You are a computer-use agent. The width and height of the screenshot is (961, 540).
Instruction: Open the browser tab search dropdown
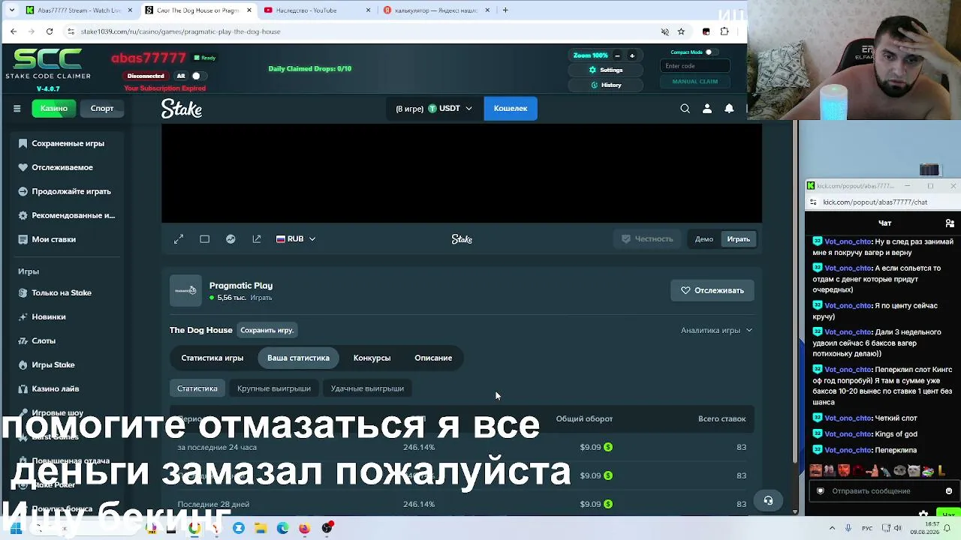(x=13, y=10)
